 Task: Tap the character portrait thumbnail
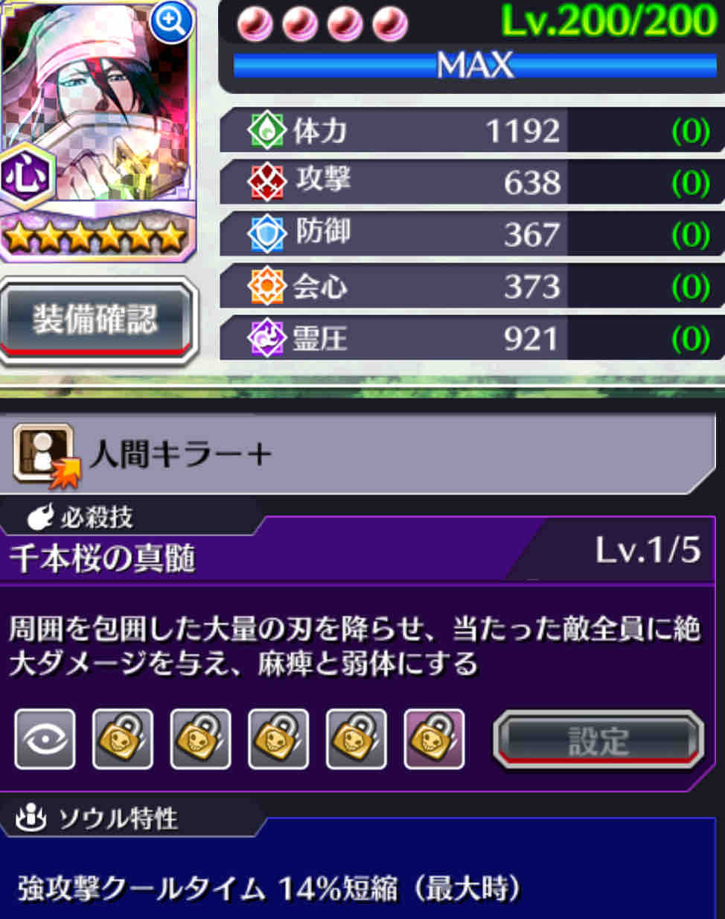click(x=97, y=101)
